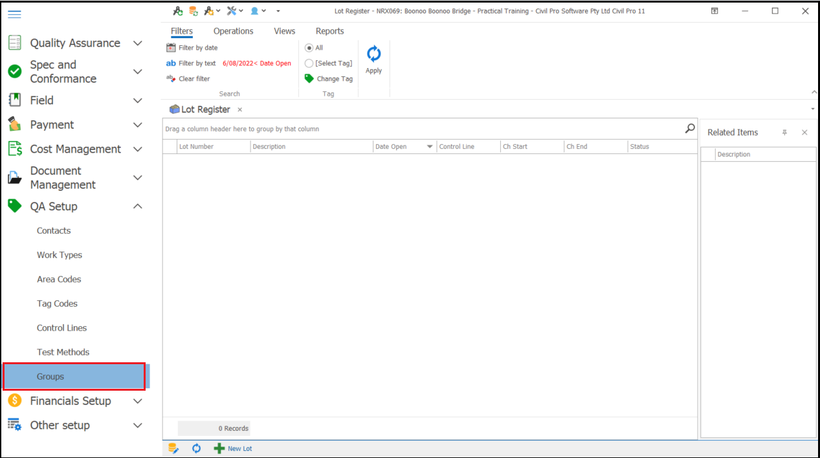Click the Change Tag icon
The width and height of the screenshot is (820, 458).
coord(309,79)
